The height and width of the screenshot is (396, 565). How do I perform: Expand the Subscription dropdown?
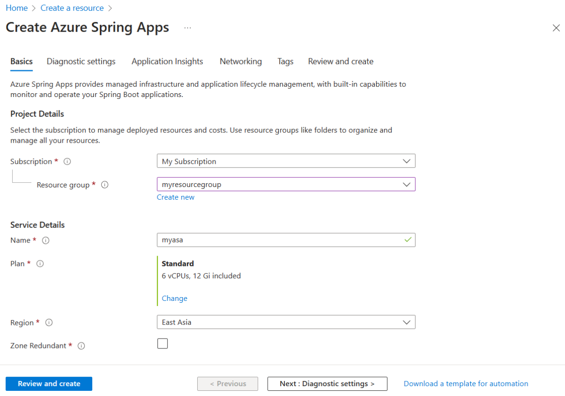pyautogui.click(x=286, y=161)
